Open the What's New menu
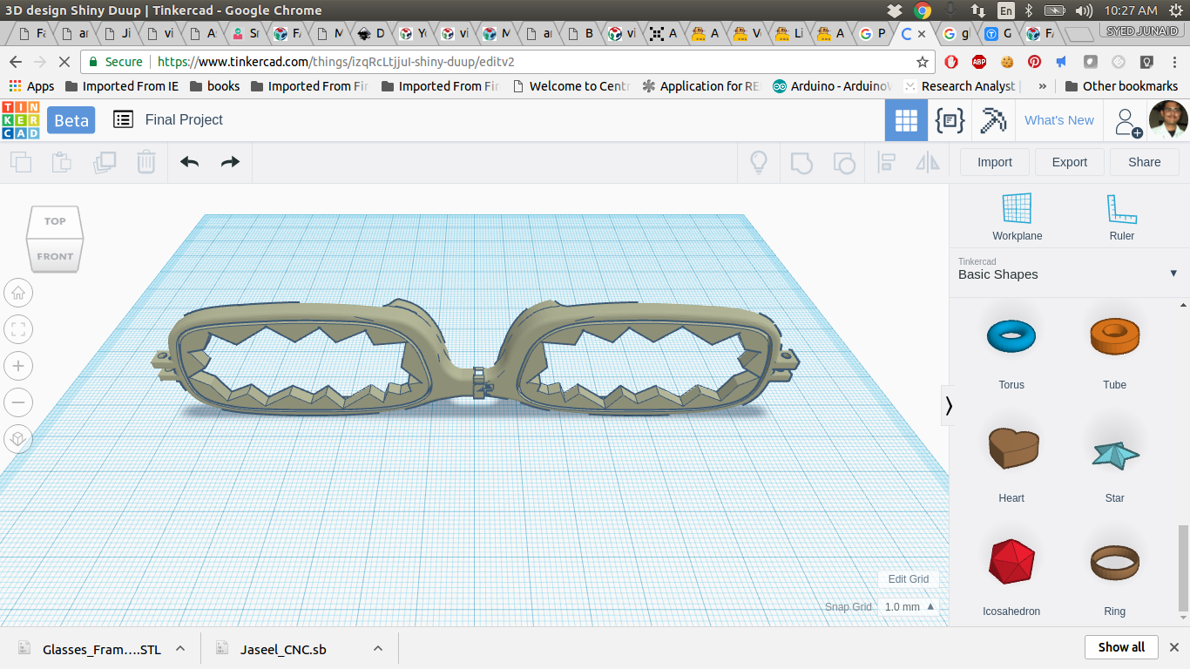 click(1058, 120)
